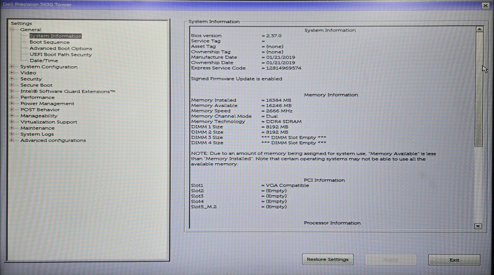Collapse the General tree node
The height and width of the screenshot is (275, 494).
coord(12,29)
